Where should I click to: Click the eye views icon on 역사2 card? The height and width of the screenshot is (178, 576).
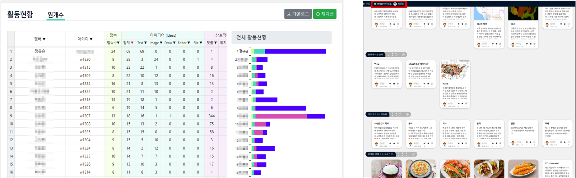(390, 84)
